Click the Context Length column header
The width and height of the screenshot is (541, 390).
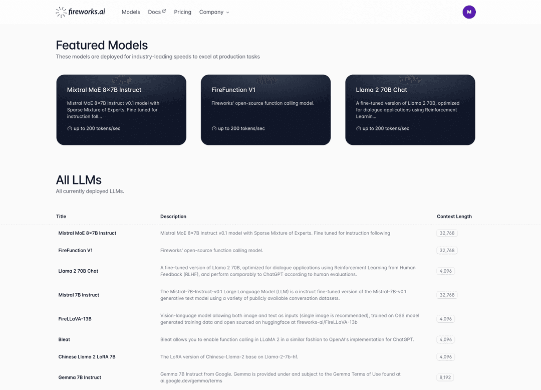point(454,217)
